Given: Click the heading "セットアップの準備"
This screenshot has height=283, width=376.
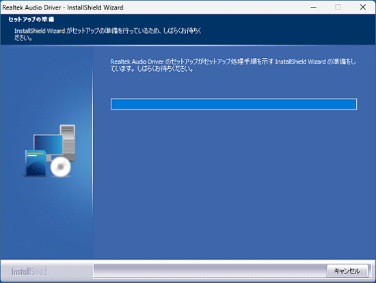Looking at the screenshot, I should pyautogui.click(x=31, y=19).
